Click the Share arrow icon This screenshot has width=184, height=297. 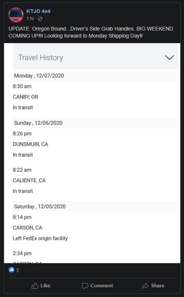coord(145,286)
